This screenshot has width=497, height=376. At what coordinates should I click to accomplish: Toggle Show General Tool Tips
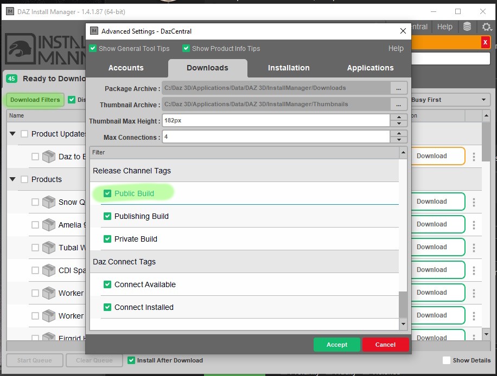[x=93, y=48]
